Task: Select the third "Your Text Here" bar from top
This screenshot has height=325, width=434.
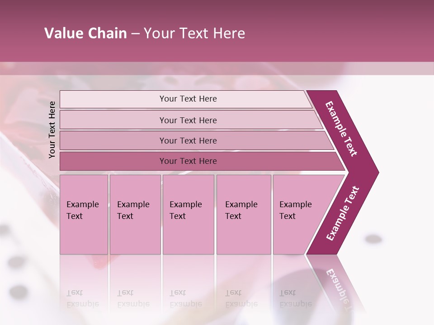Action: [x=188, y=140]
